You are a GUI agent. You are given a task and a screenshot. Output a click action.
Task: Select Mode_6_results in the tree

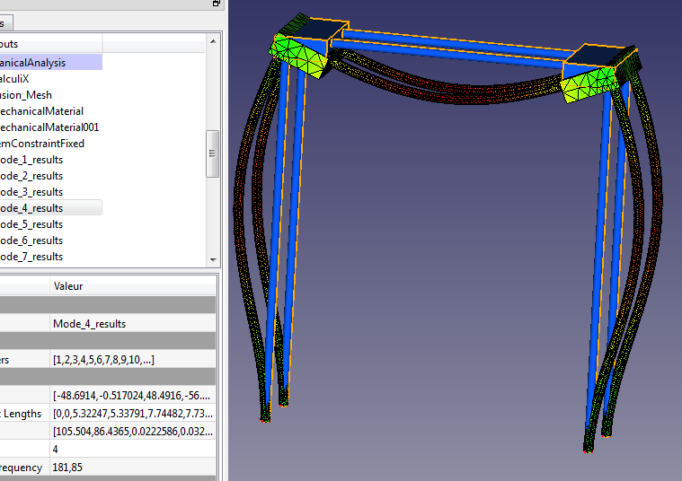click(31, 240)
